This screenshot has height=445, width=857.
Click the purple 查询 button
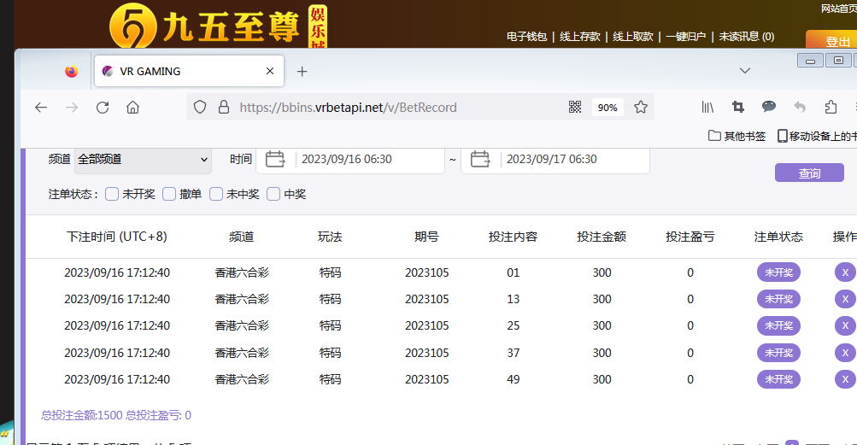point(809,173)
